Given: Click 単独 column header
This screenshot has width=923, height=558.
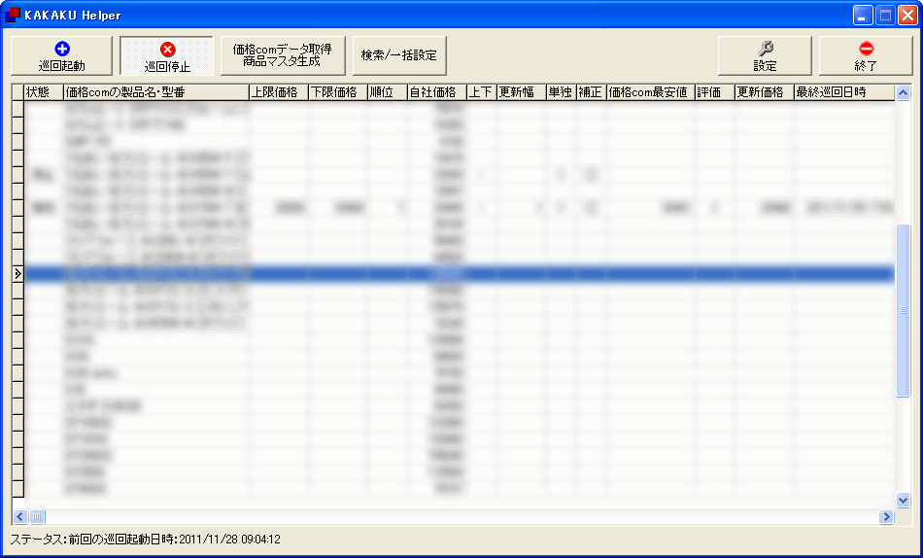Looking at the screenshot, I should pyautogui.click(x=561, y=92).
